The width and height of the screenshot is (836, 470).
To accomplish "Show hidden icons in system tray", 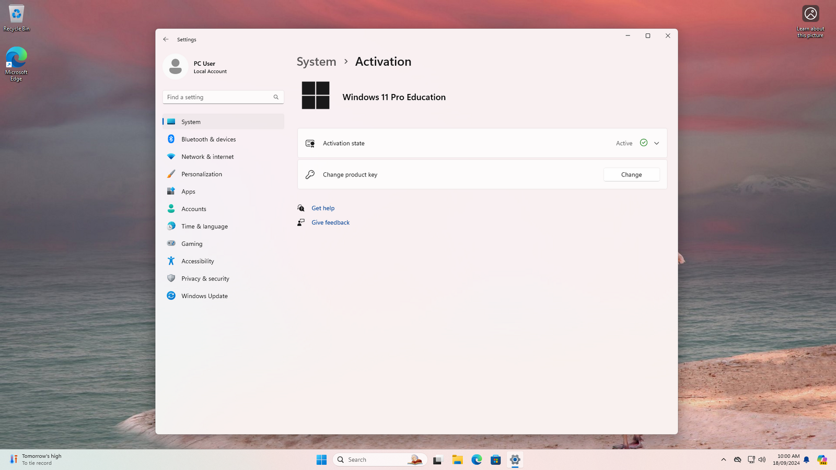I will coord(724,460).
